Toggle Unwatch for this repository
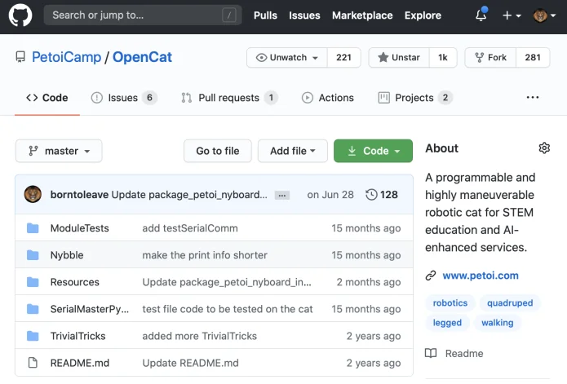Image resolution: width=567 pixels, height=384 pixels. pos(287,58)
